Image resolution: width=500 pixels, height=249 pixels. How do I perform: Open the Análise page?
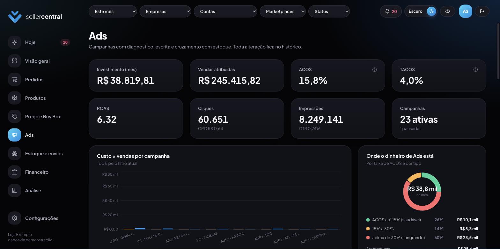tap(39, 190)
